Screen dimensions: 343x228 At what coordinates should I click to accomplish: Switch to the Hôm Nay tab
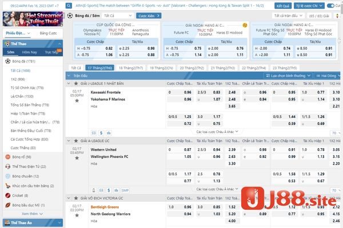30,52
